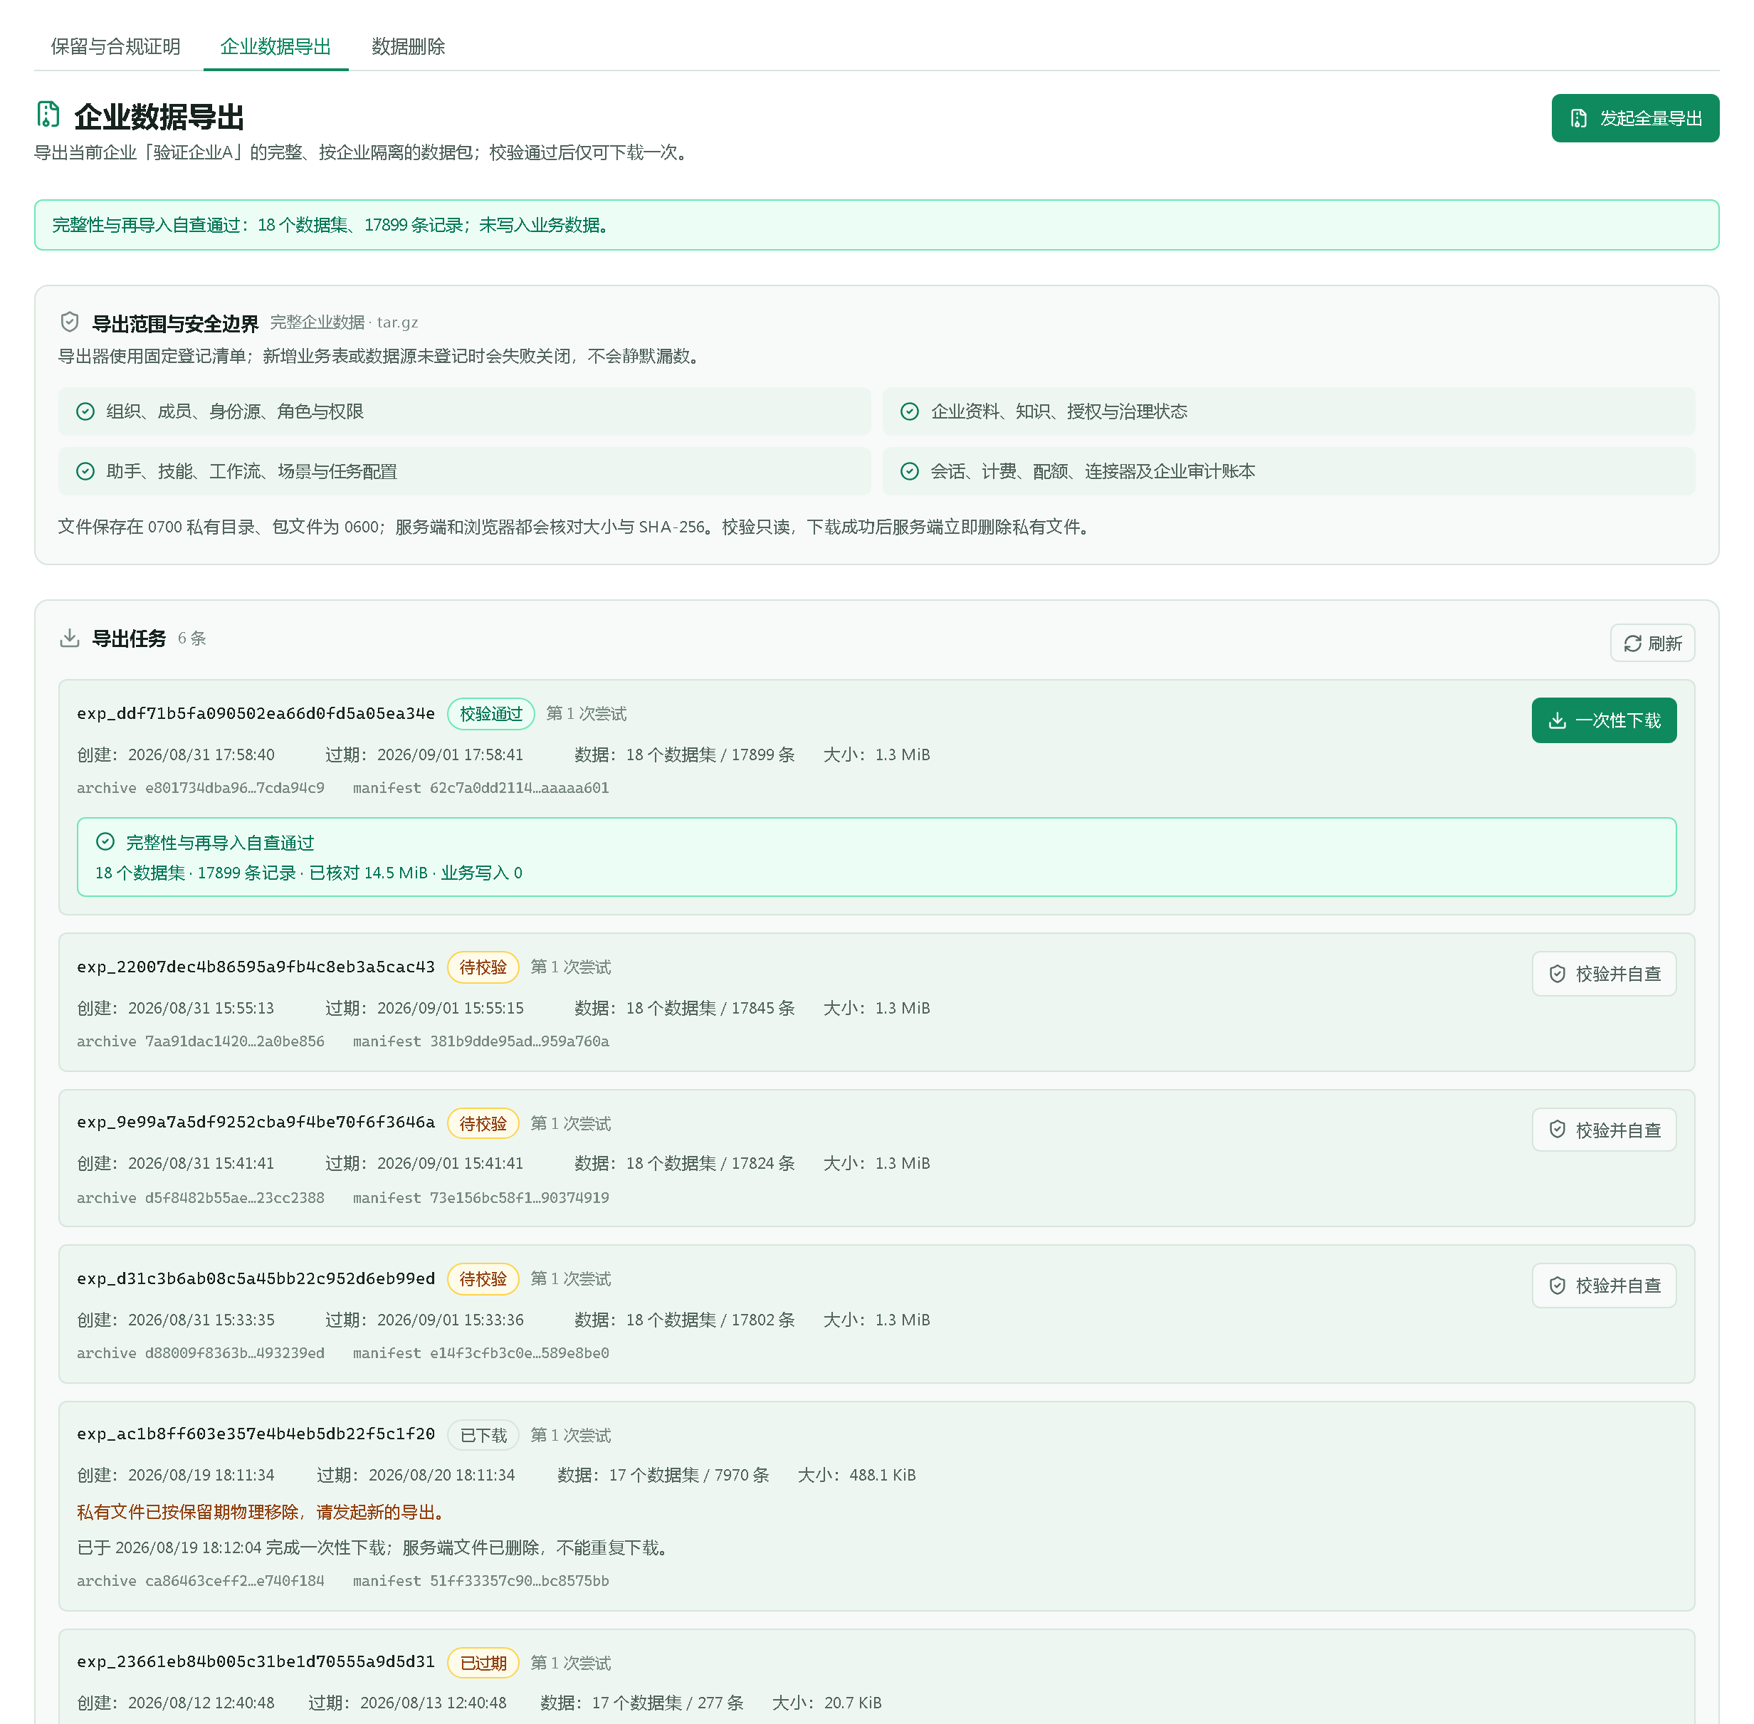Select export ID exp_22007dec4b86595a9fb4c8eb3a5cac43
Screen dimensions: 1754x1724
[256, 967]
